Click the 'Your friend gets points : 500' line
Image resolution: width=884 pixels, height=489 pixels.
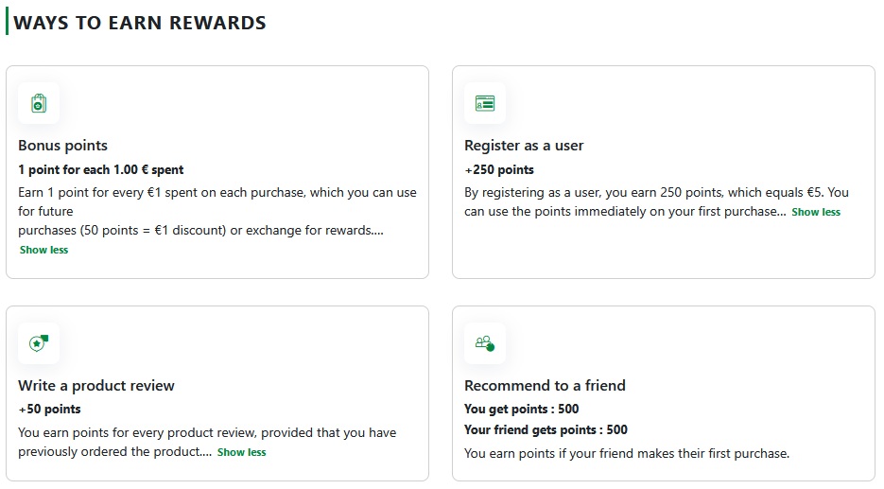[546, 430]
